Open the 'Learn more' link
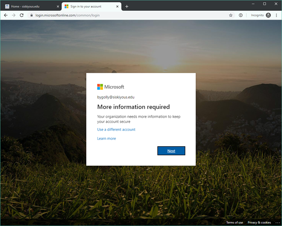Image resolution: width=282 pixels, height=226 pixels. click(107, 139)
